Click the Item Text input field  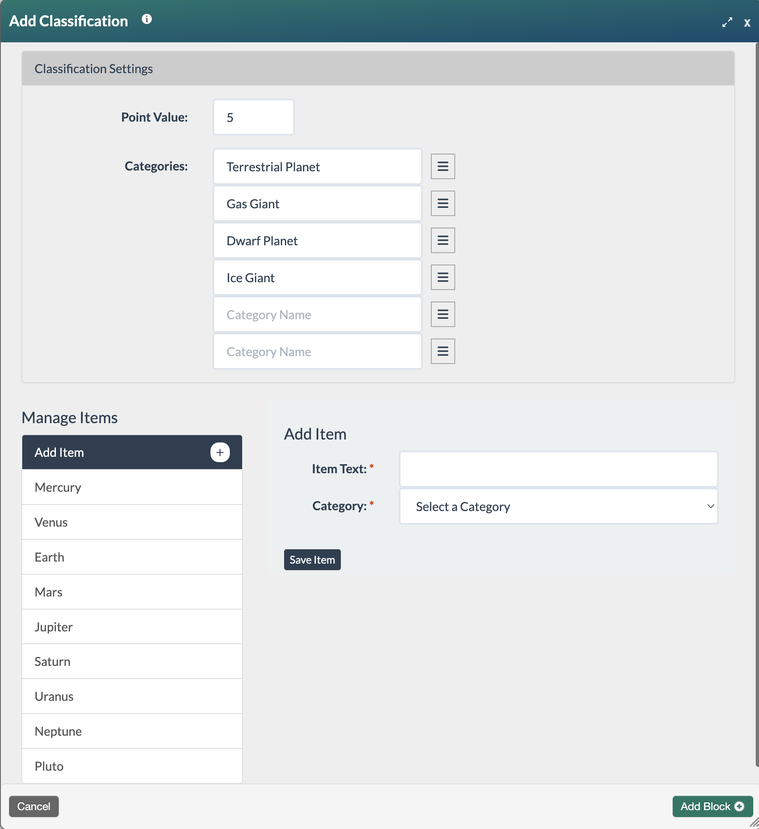click(x=558, y=469)
